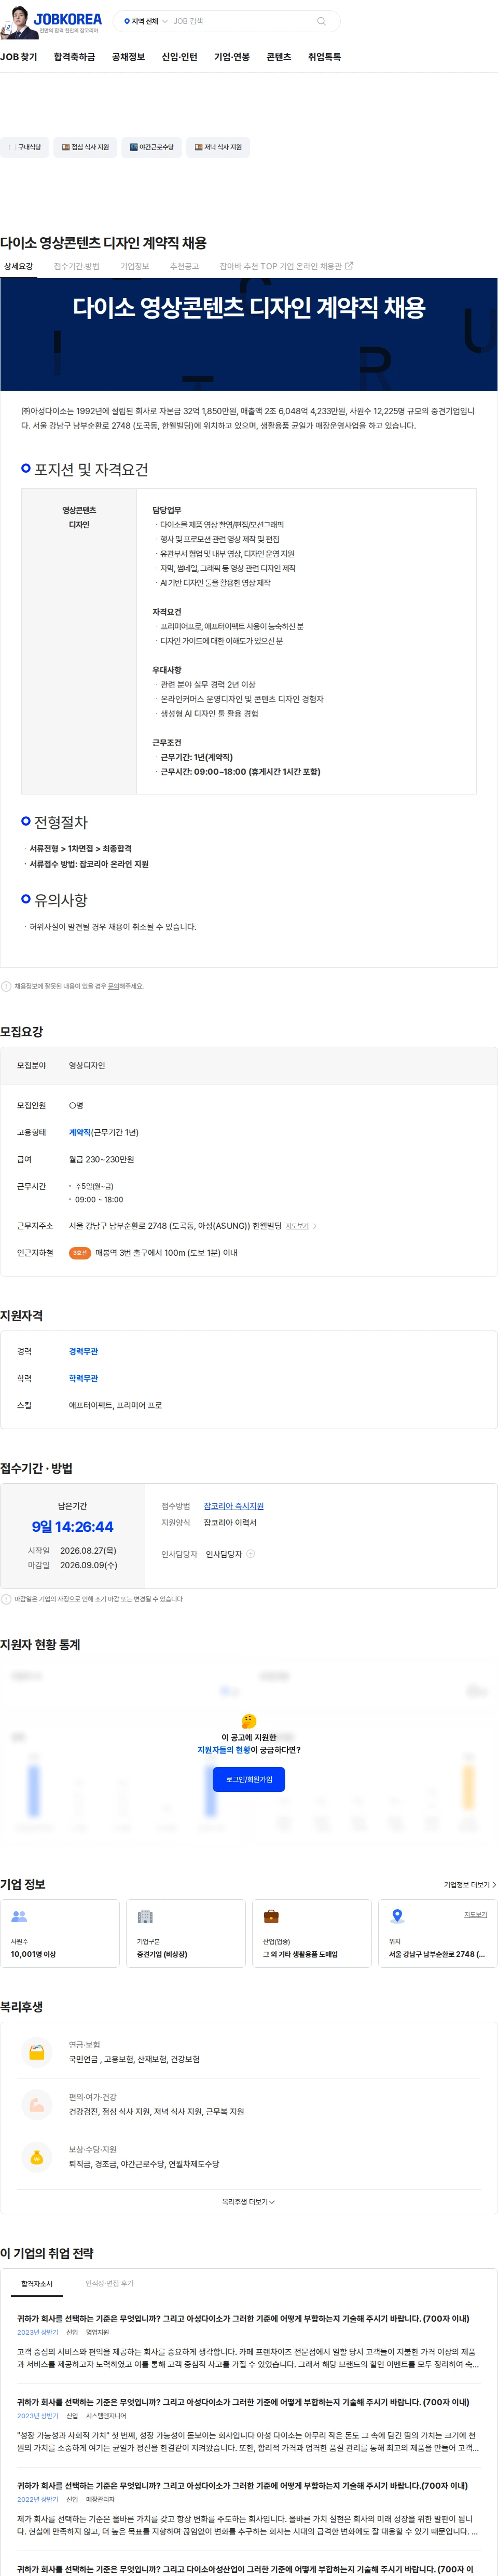Click the 연금·보험 benefits icon

point(37,2052)
